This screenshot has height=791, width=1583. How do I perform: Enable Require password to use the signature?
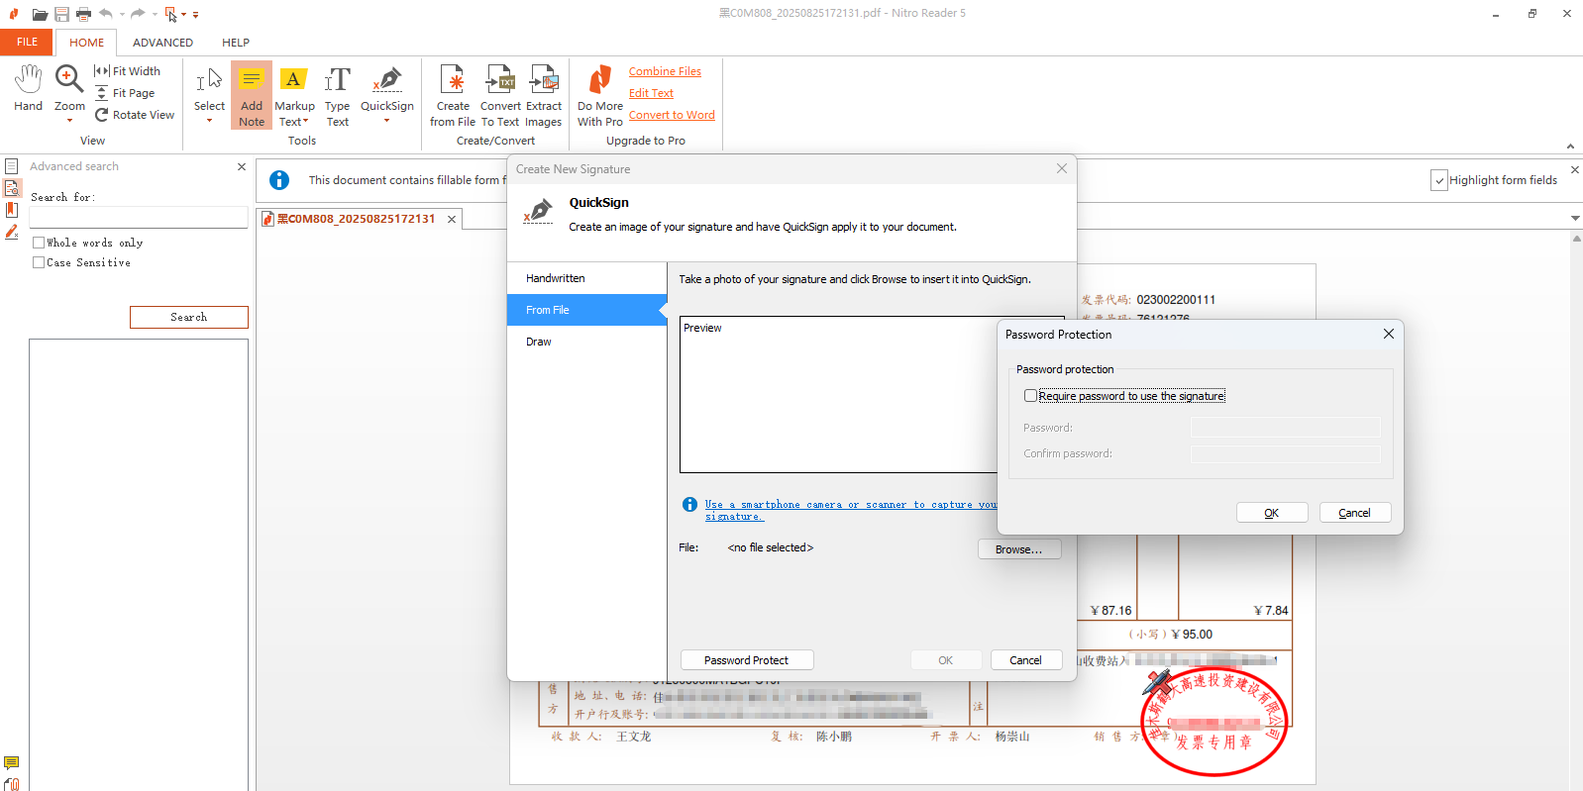(1031, 396)
